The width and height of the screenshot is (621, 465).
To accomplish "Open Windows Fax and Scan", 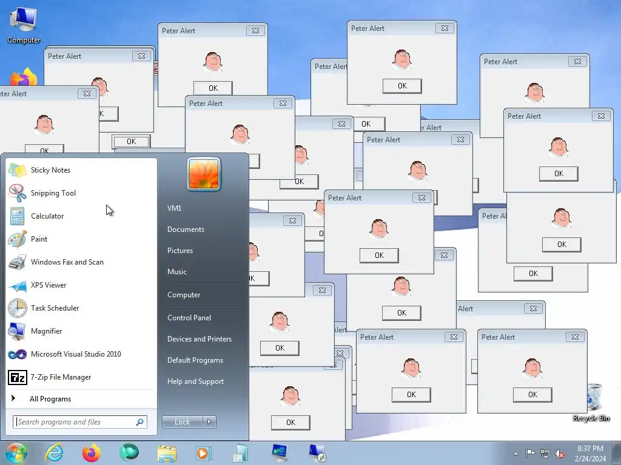I will [81, 262].
